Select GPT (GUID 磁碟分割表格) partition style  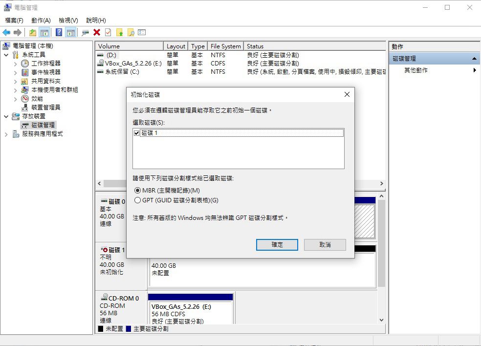coord(138,200)
